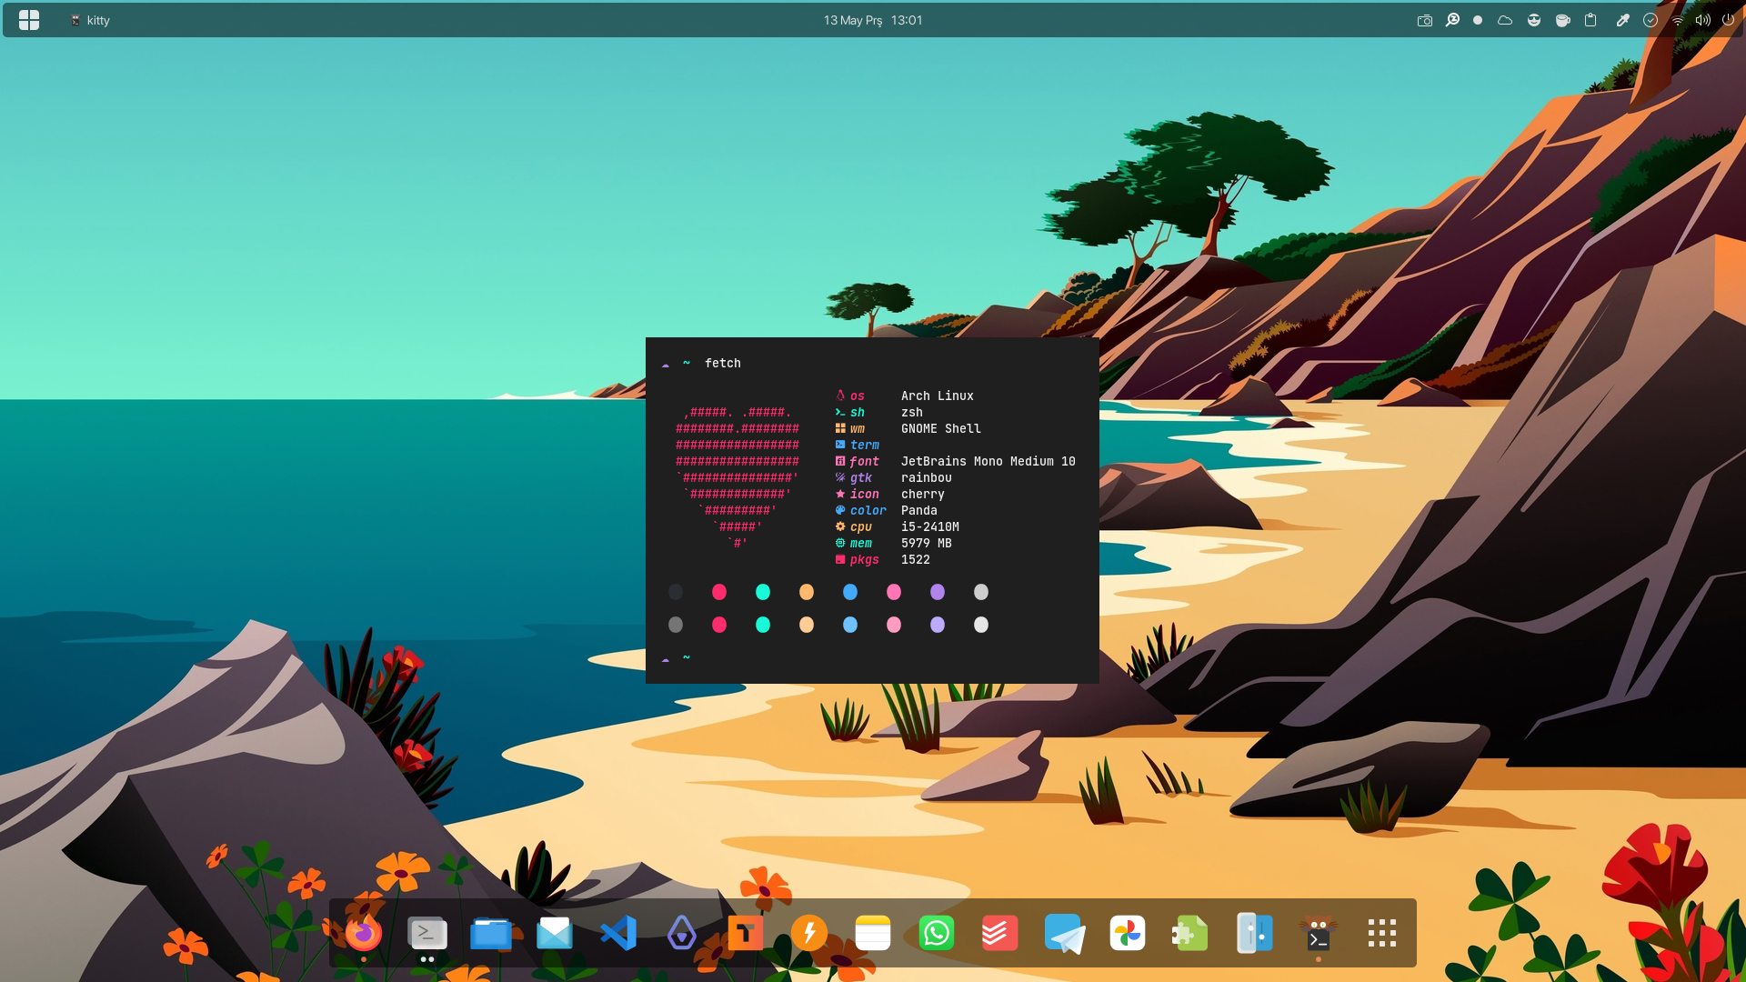Open the power menu icon

click(1728, 20)
